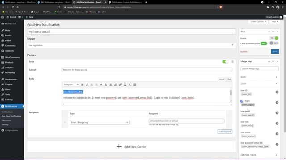Insert a bulleted list in body
Viewport: 286px width, 160px height.
92,85
